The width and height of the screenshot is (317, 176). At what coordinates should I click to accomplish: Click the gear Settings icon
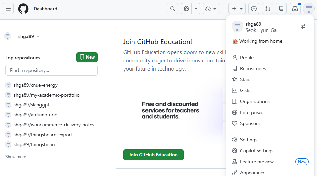pyautogui.click(x=235, y=140)
